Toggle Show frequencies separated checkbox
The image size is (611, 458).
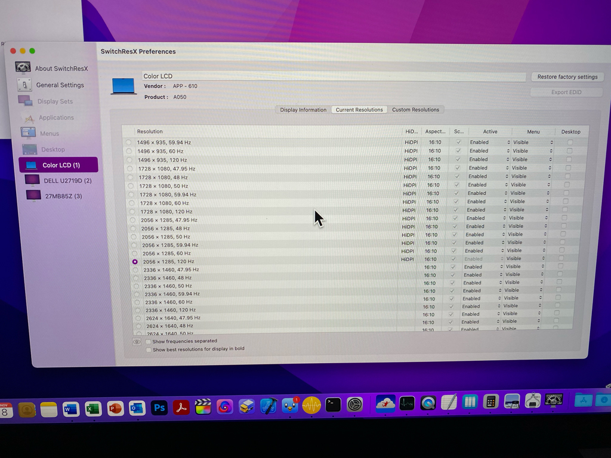(148, 342)
